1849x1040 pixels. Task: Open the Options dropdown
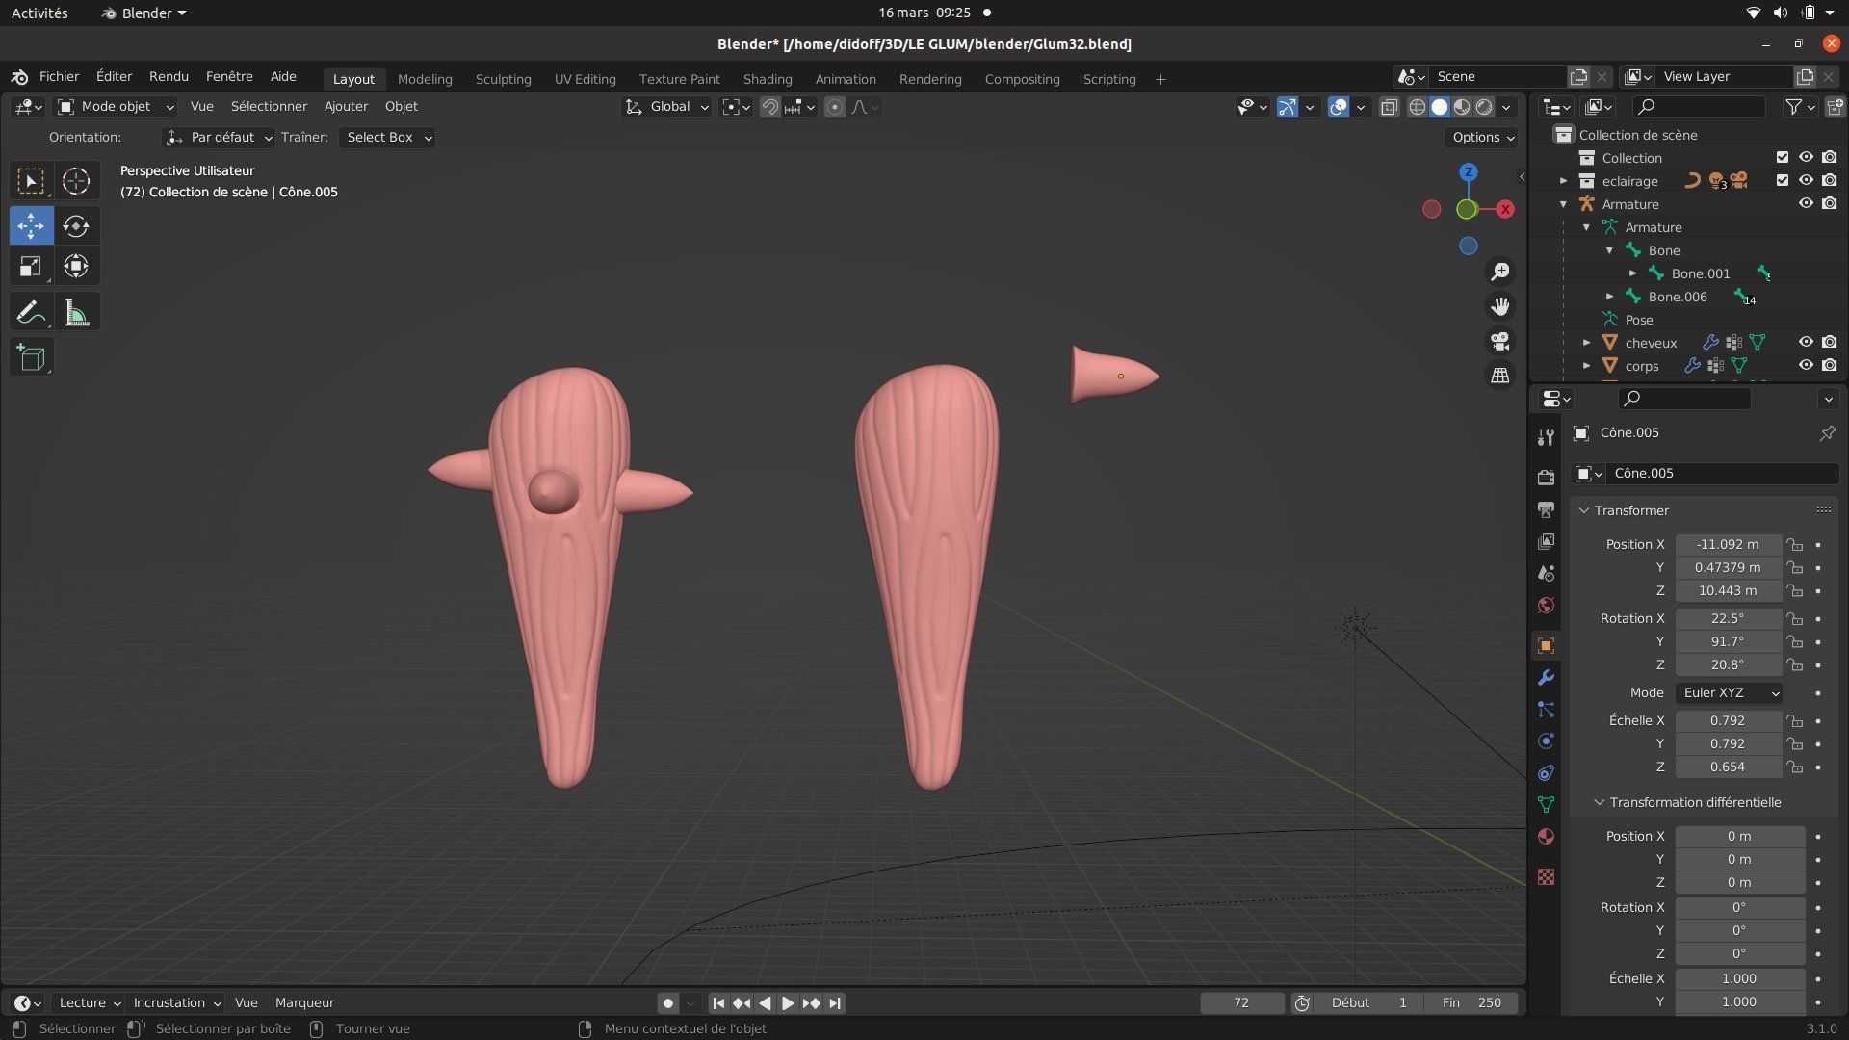[x=1482, y=138]
